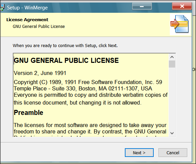Minimize the Setup - WinMerge window

142,6
